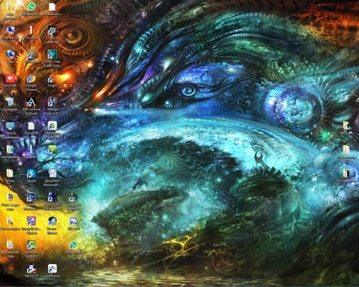Open the Manga Studio 5.0 shortcut
This screenshot has height=287, width=359.
(52, 102)
